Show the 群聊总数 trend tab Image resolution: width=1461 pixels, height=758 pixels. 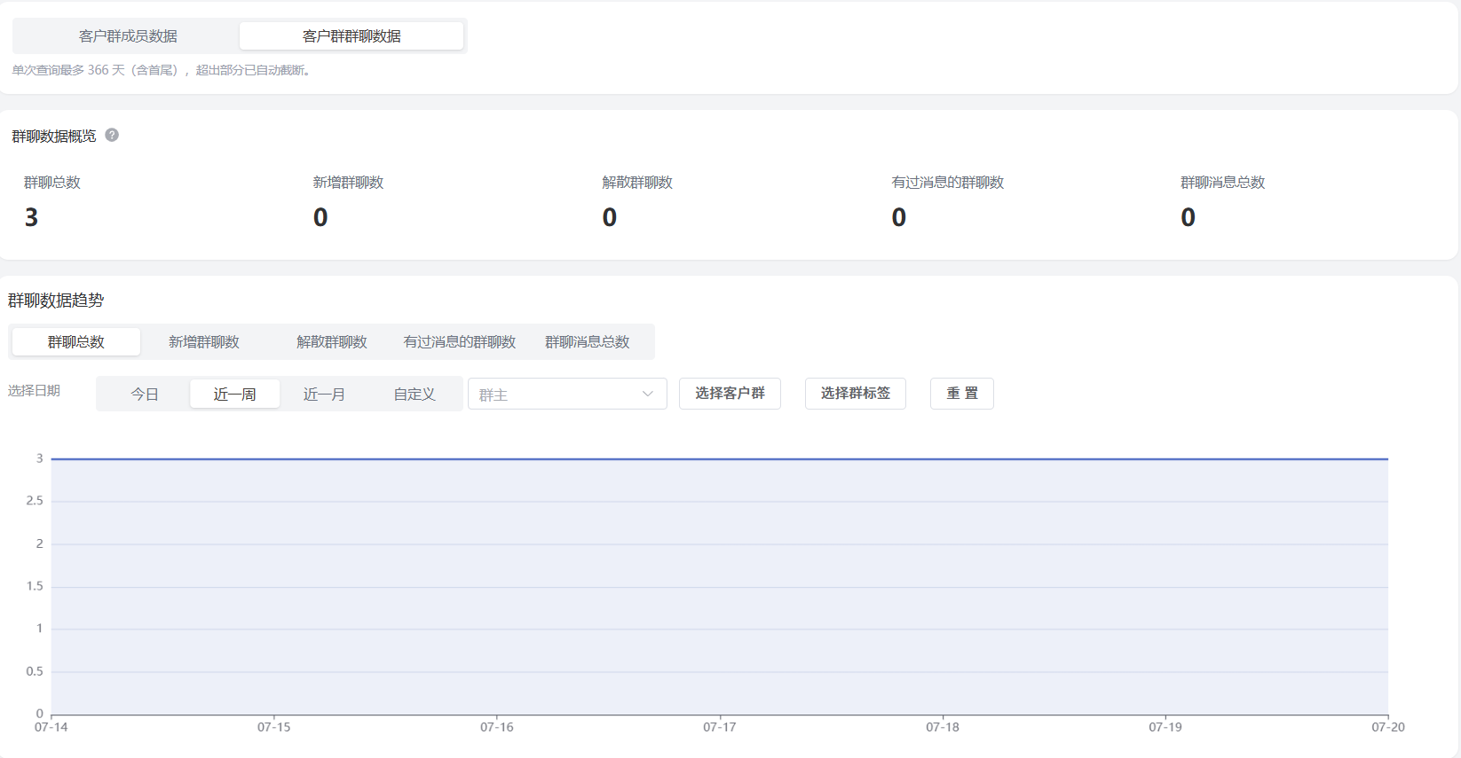tap(76, 342)
